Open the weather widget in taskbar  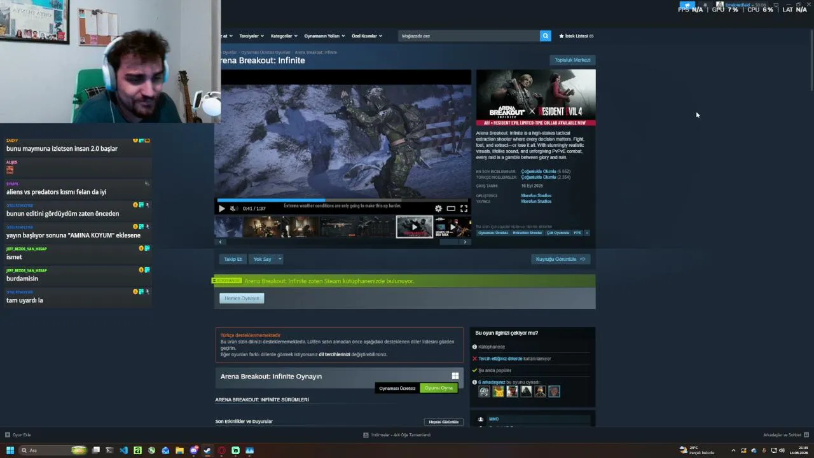click(696, 450)
